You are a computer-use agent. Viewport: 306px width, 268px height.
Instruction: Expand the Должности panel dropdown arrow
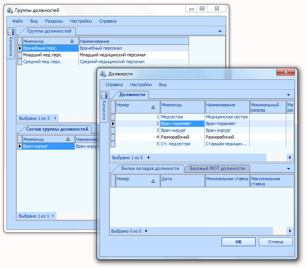click(289, 95)
